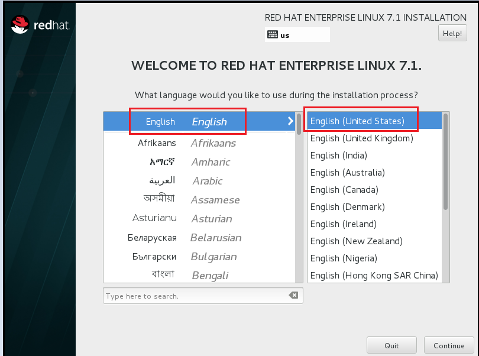479x356 pixels.
Task: Choose English (New Zealand) locale
Action: 374,241
